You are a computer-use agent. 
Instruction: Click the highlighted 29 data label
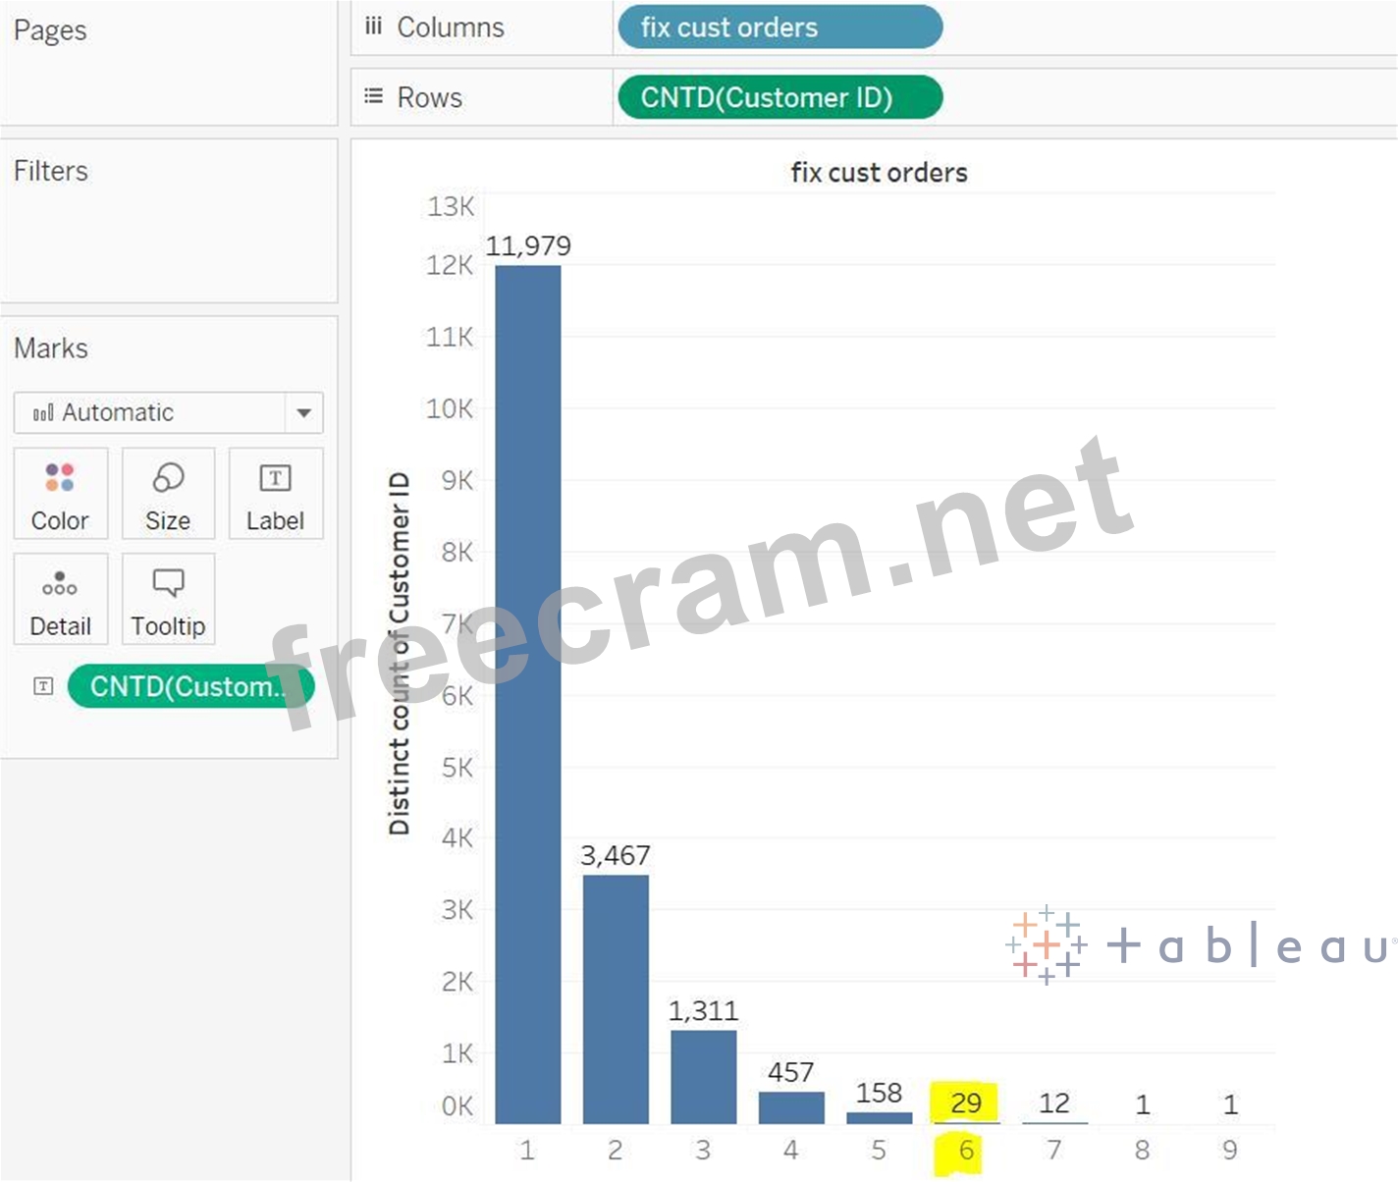[x=965, y=1102]
